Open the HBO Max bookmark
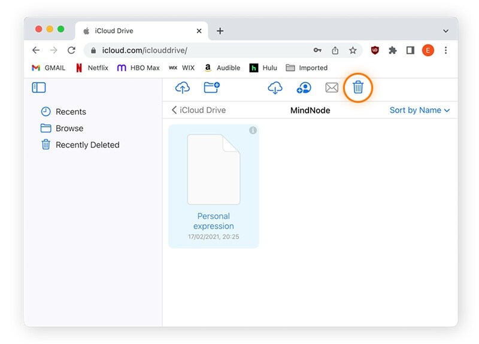The width and height of the screenshot is (479, 344). pyautogui.click(x=138, y=68)
